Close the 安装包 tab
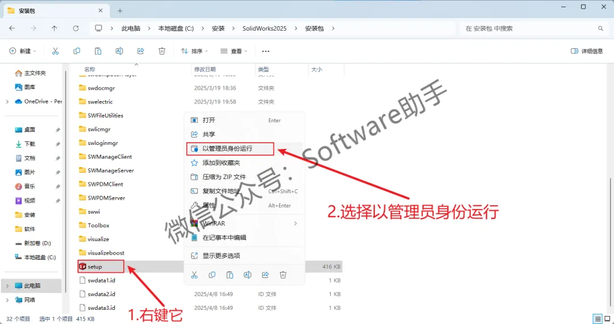614x324 pixels. 101,11
